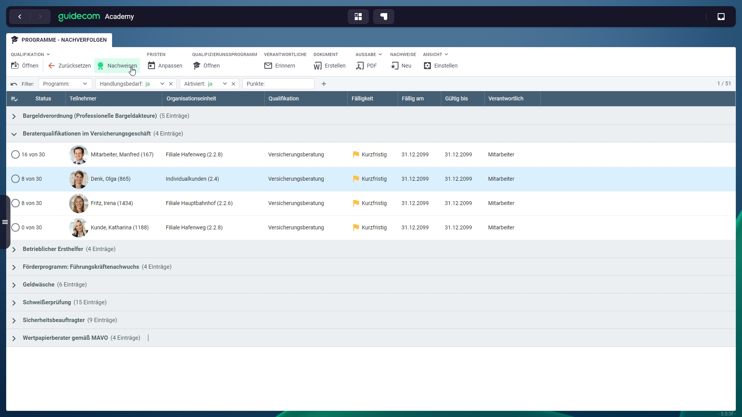Click the Nachweise Neu icon
The width and height of the screenshot is (742, 417).
pyautogui.click(x=395, y=66)
